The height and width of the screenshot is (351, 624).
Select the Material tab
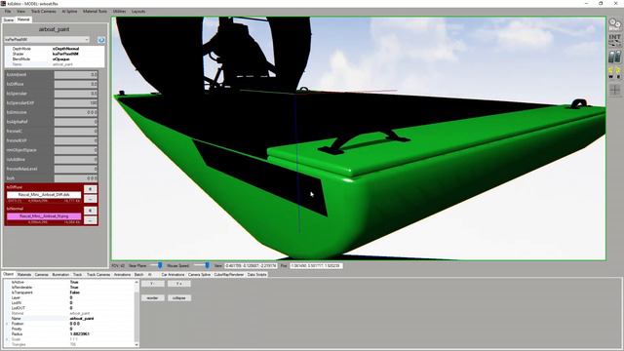point(23,19)
